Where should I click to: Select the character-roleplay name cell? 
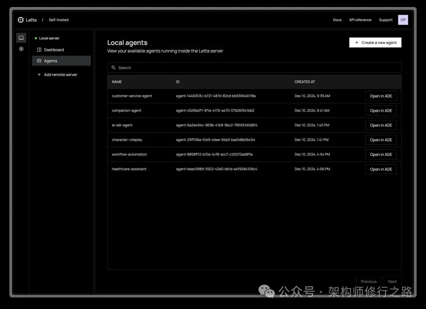pyautogui.click(x=127, y=140)
